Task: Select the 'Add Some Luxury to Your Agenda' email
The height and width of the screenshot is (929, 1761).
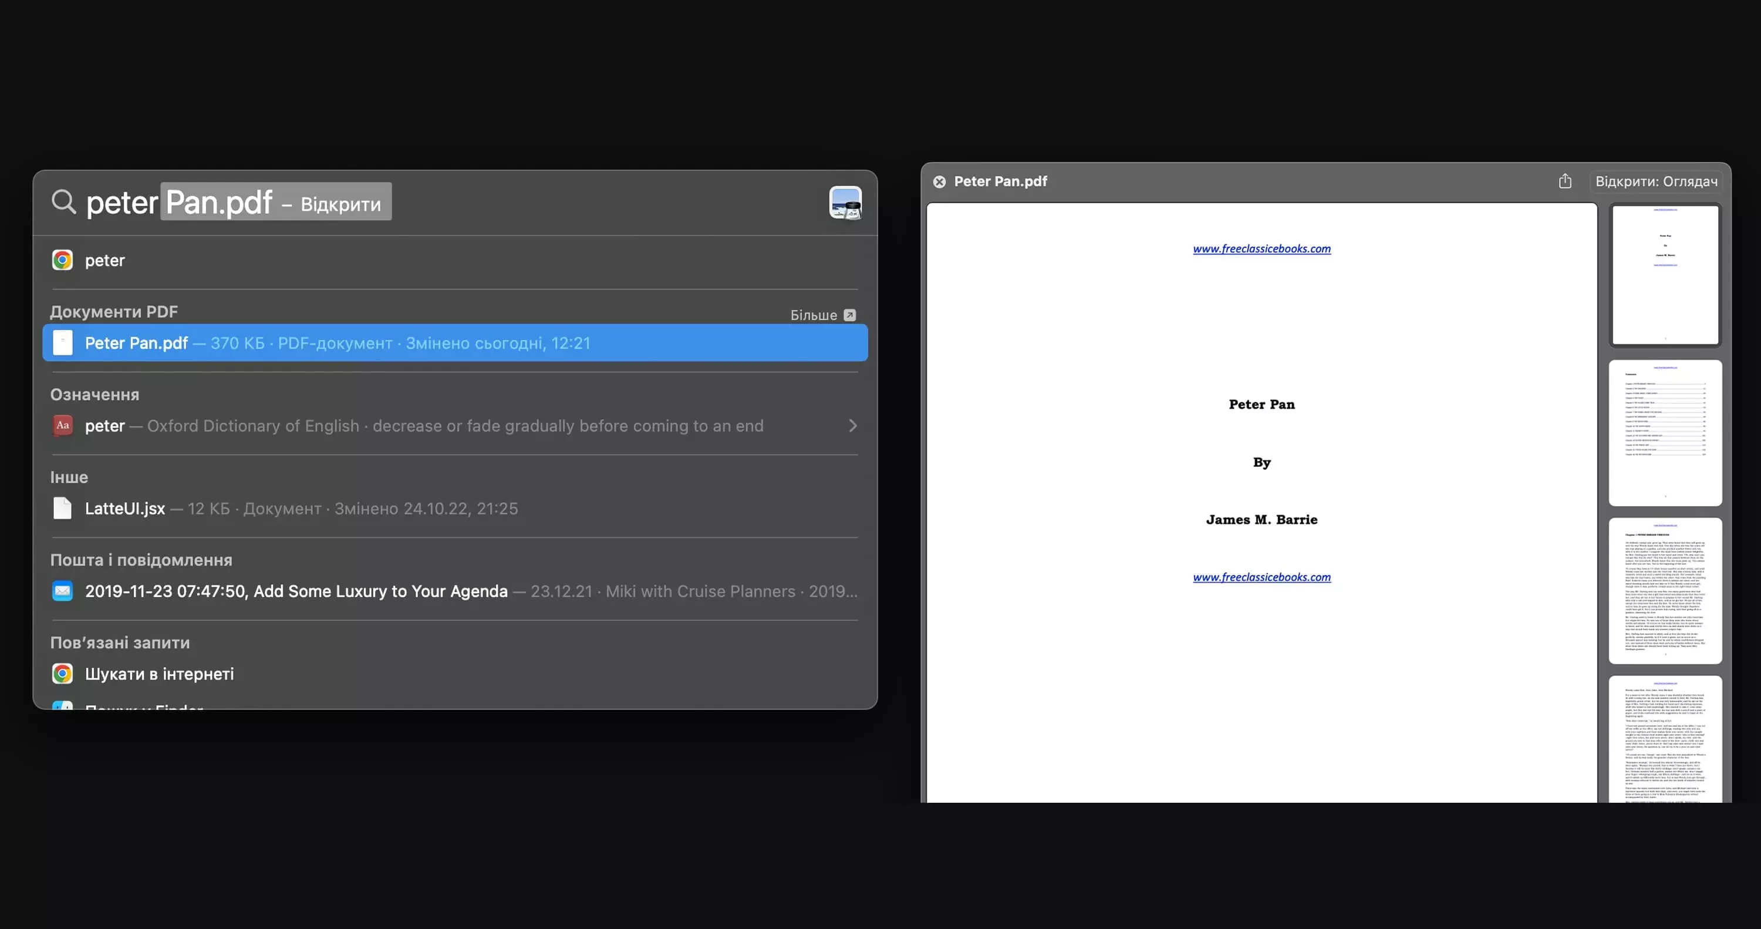Action: pyautogui.click(x=454, y=591)
